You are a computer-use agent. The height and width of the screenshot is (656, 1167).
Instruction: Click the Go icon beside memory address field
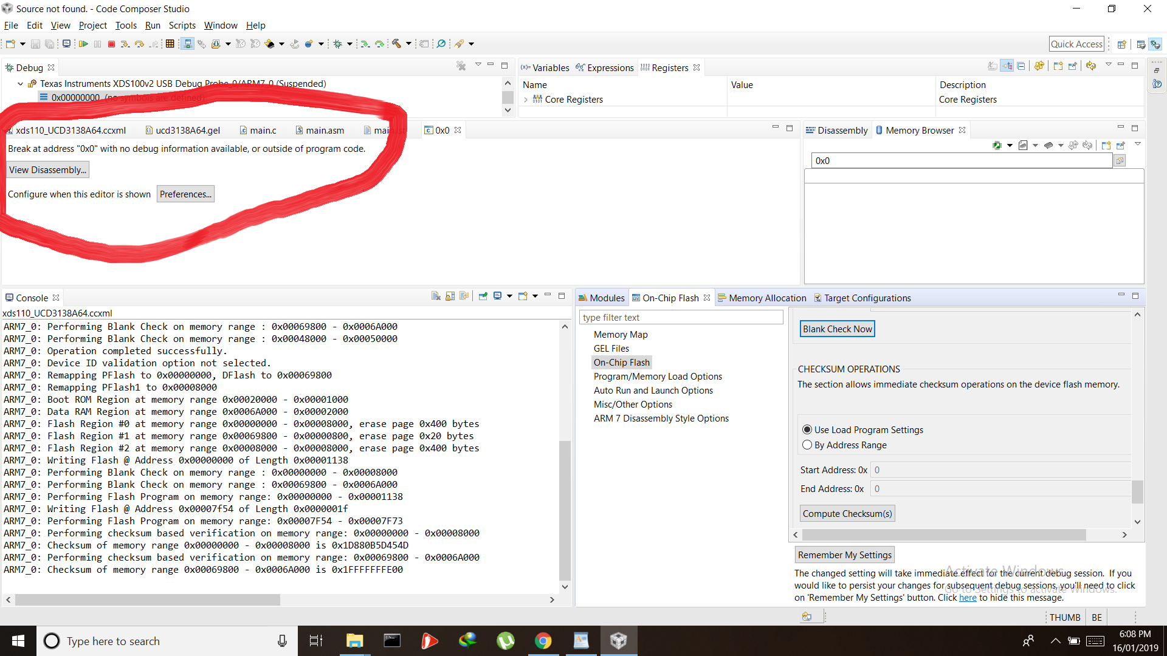tap(1120, 160)
